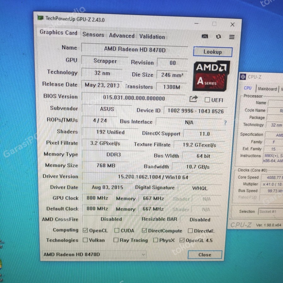Viewport: 283px width, 283px height.
Task: Click the Memory Type value DDR3
Action: [x=113, y=154]
